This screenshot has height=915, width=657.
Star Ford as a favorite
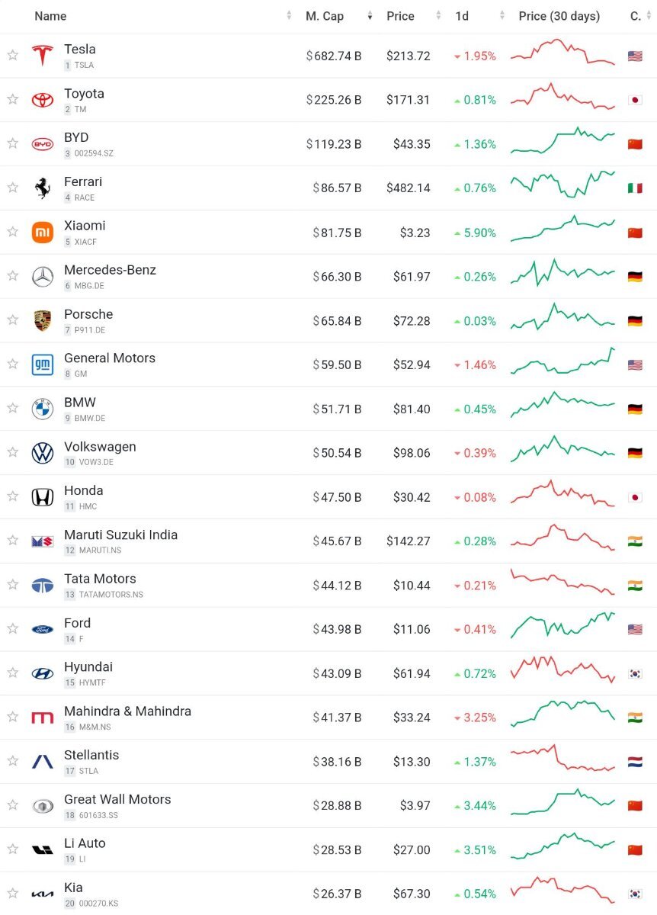[x=12, y=629]
